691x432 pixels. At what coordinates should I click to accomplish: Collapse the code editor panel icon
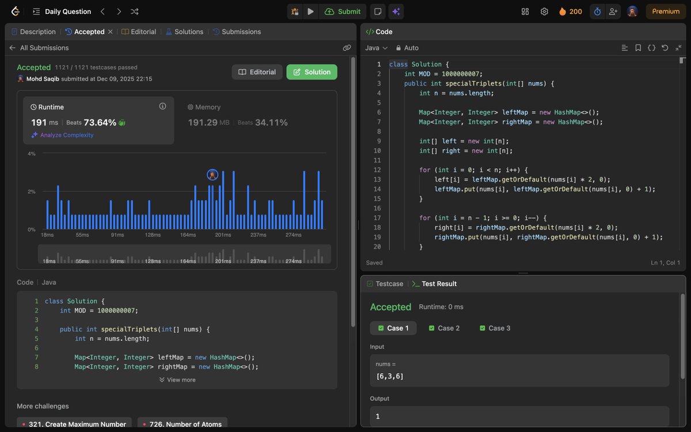(678, 48)
